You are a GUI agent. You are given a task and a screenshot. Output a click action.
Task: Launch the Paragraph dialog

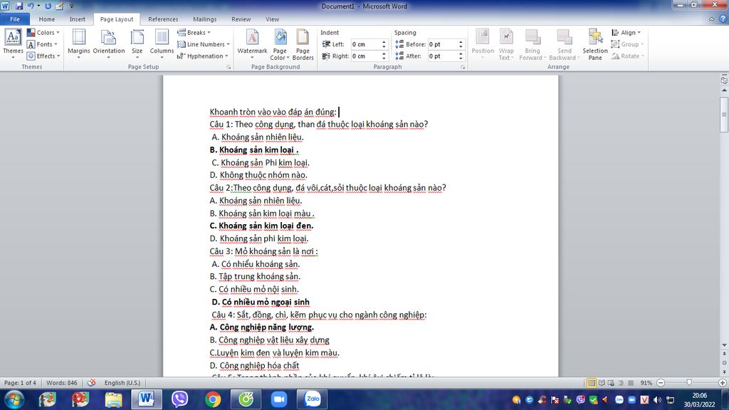pyautogui.click(x=463, y=67)
